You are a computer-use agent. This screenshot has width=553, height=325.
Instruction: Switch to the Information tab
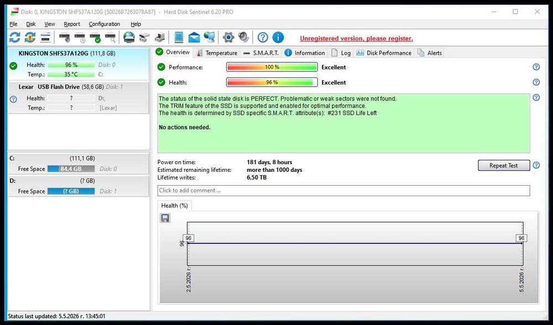click(305, 53)
